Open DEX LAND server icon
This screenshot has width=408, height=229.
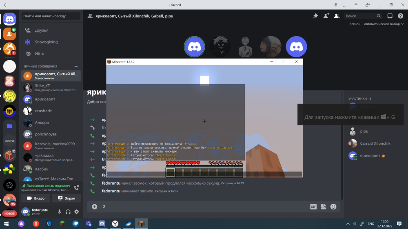10,96
